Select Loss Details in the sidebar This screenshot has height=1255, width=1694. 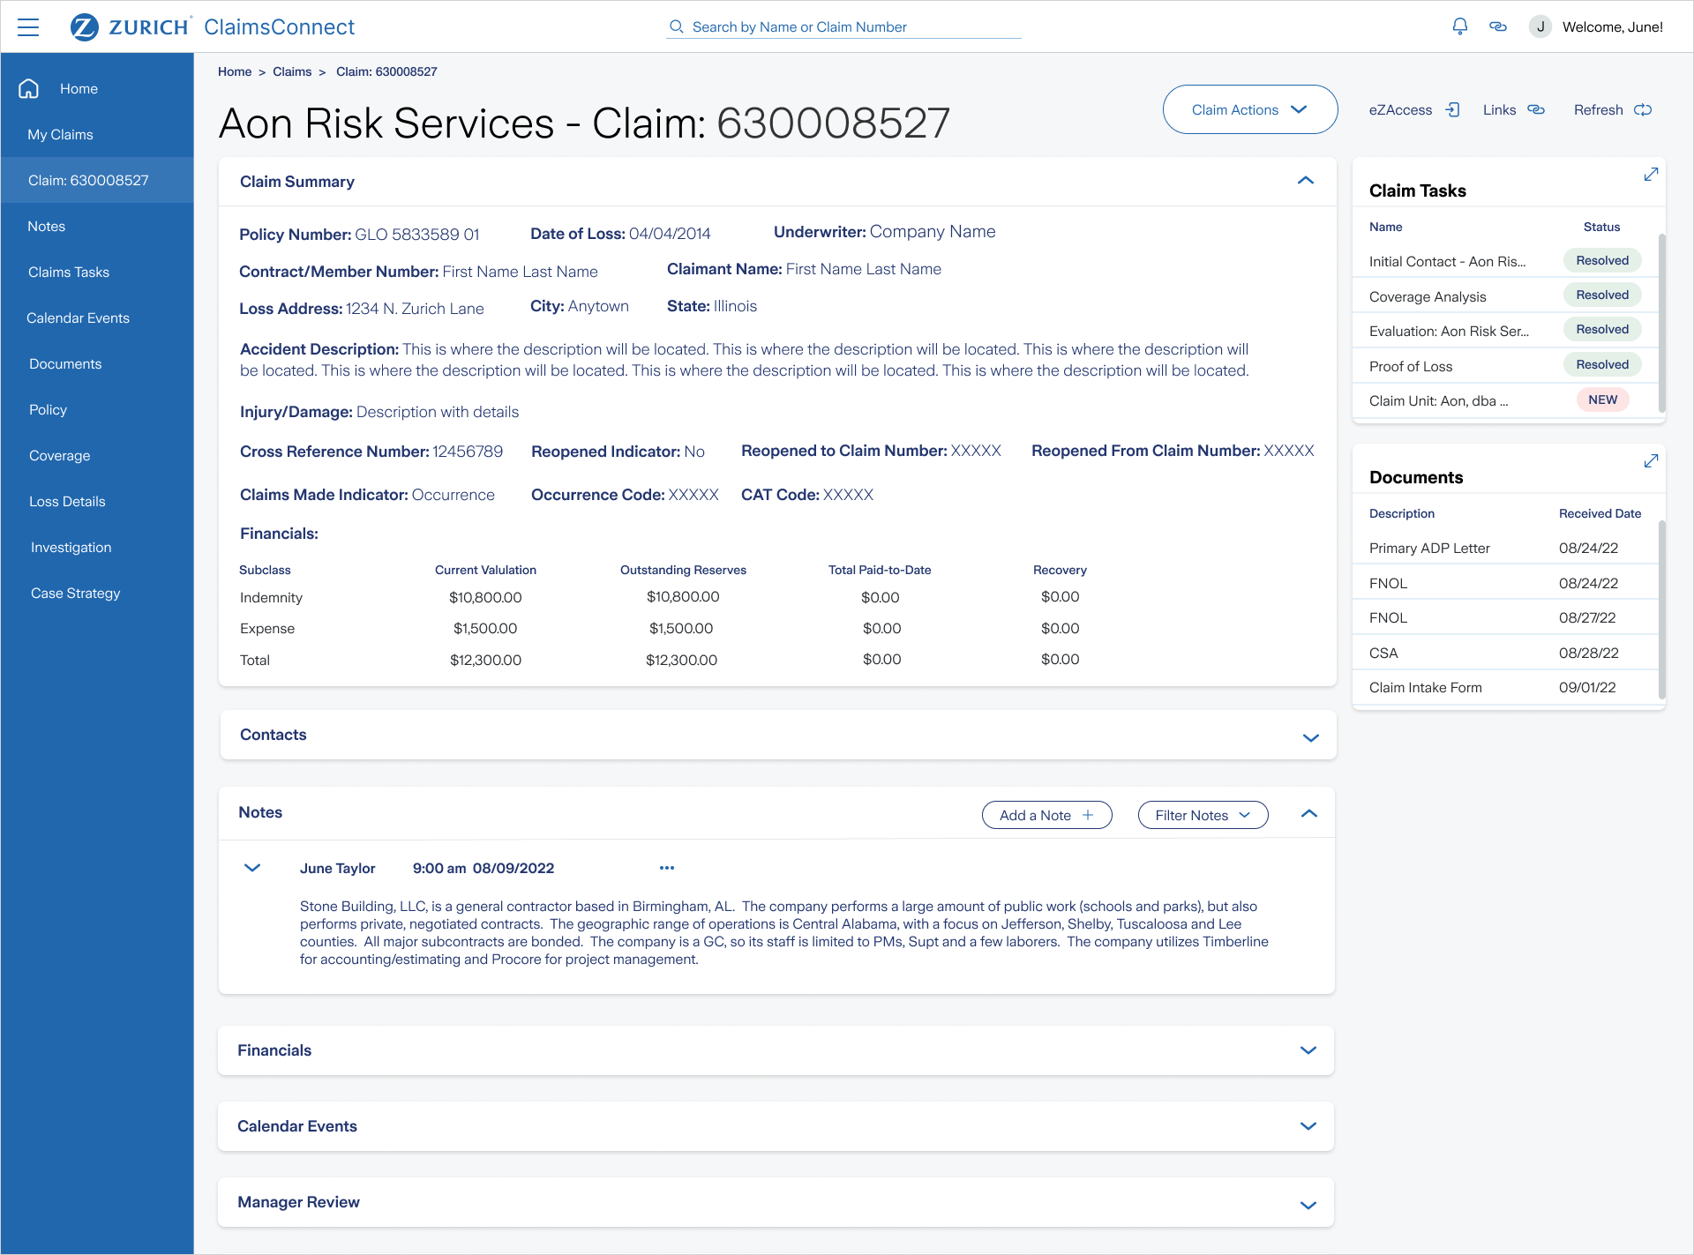point(67,501)
